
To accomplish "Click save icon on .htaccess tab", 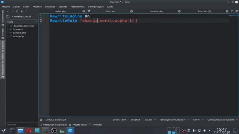I will click(x=89, y=11).
